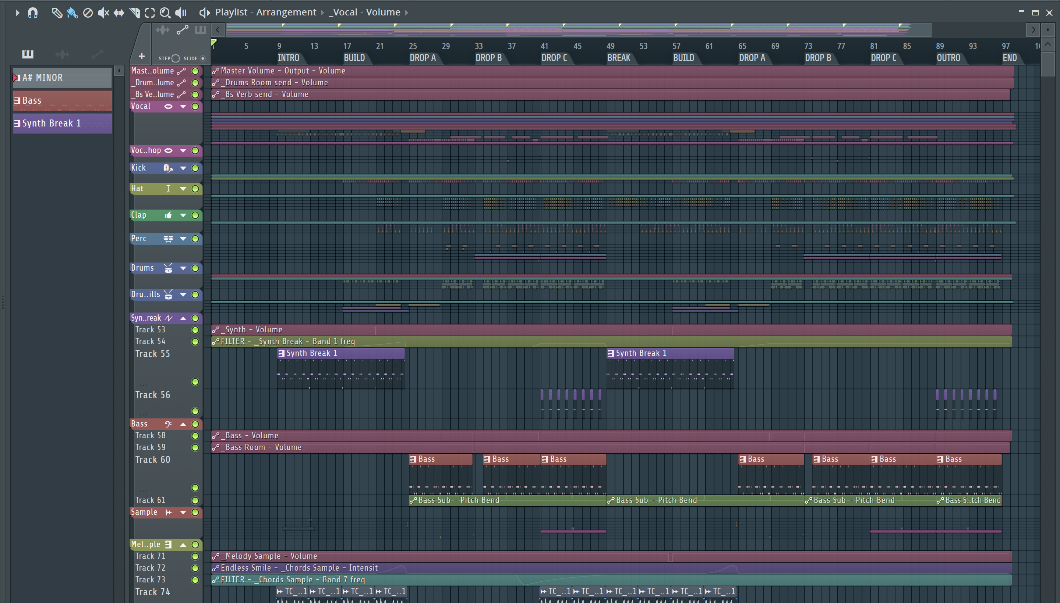The width and height of the screenshot is (1060, 603).
Task: Collapse the Bass track group
Action: coord(183,424)
